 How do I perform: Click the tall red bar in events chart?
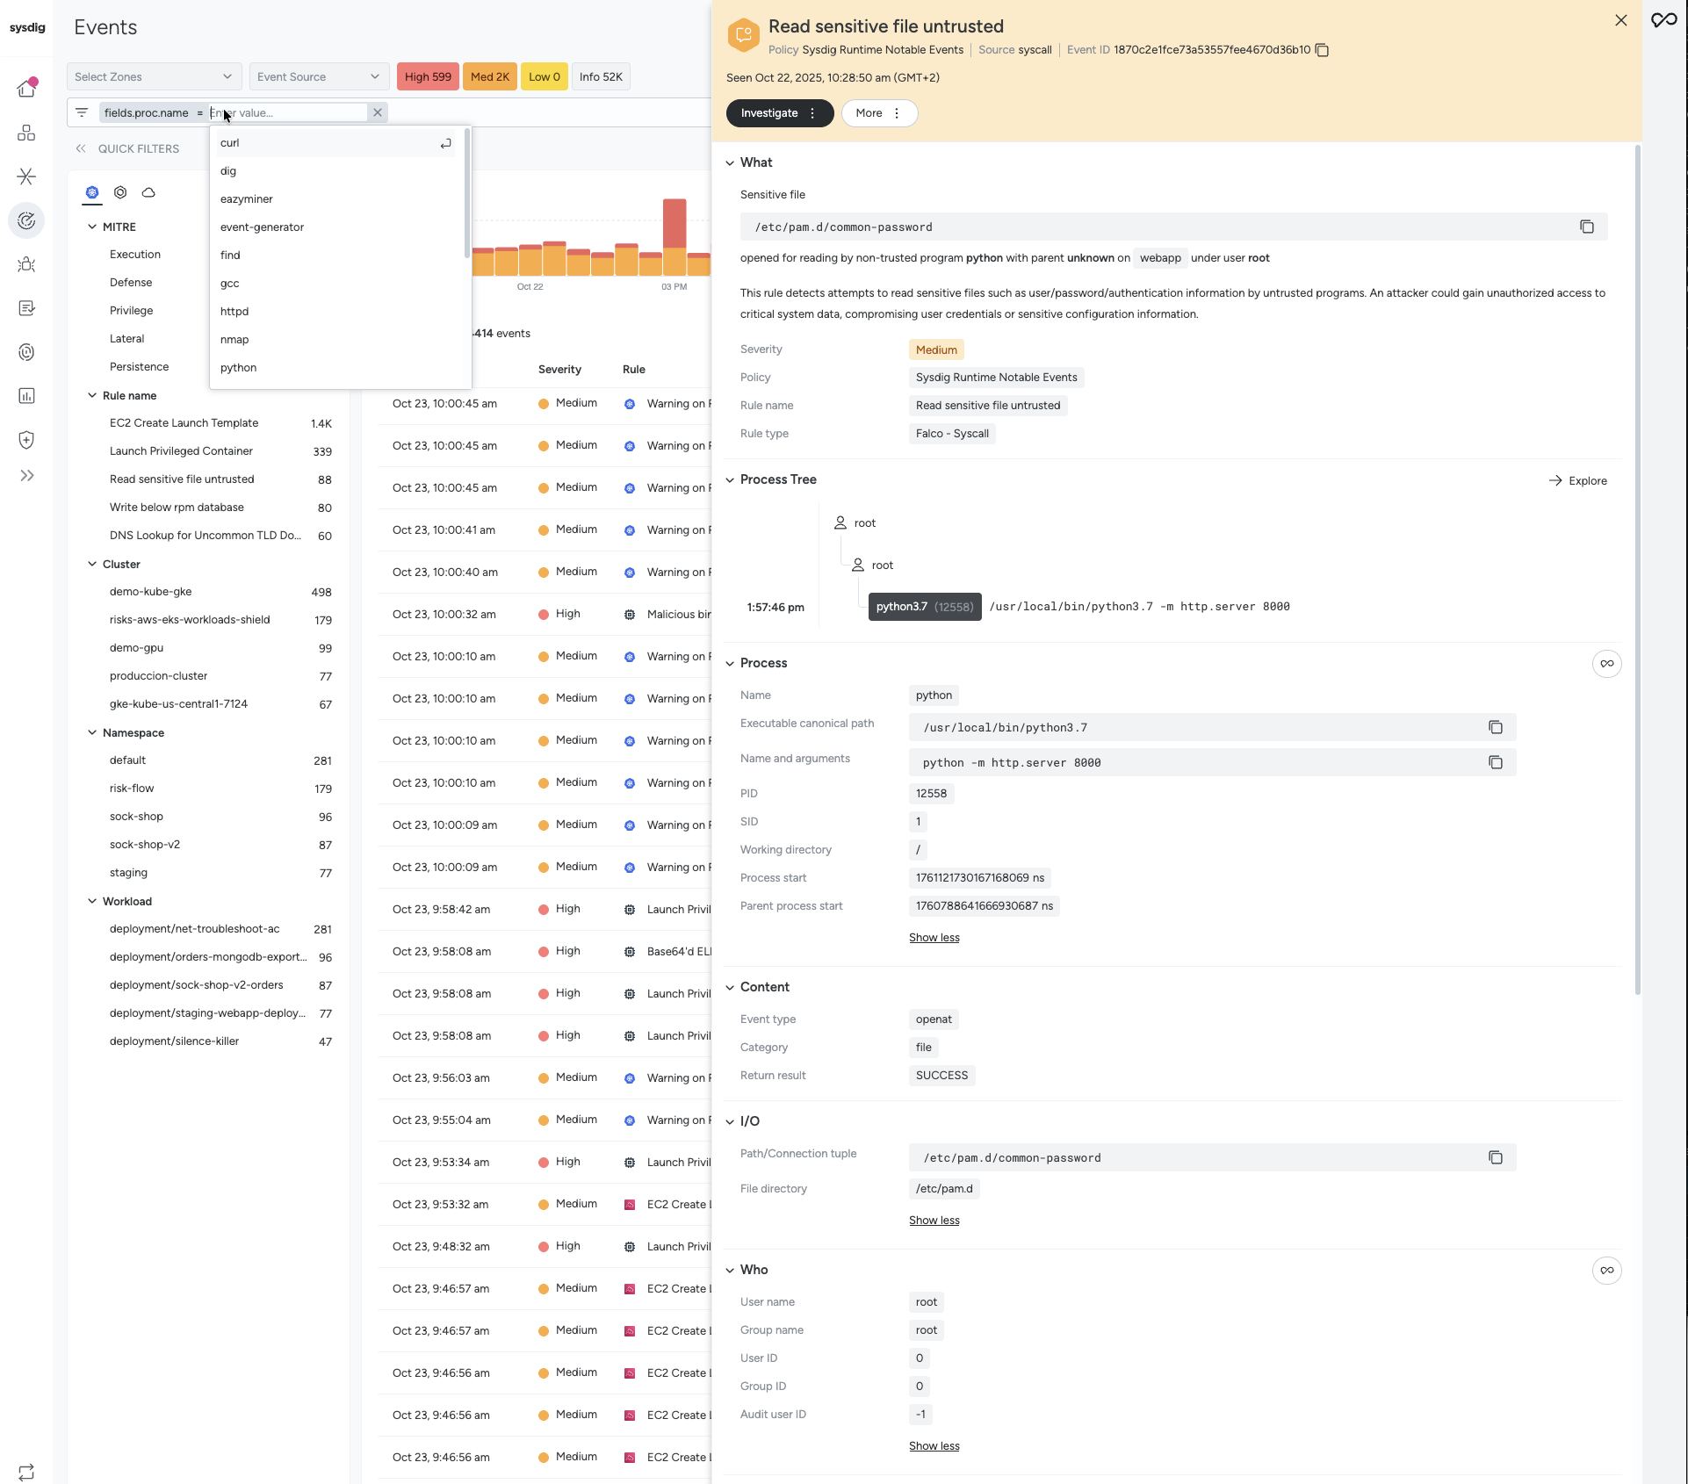[x=674, y=224]
